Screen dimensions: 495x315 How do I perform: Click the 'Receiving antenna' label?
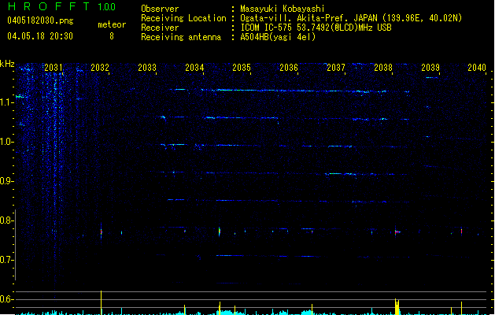click(x=181, y=37)
